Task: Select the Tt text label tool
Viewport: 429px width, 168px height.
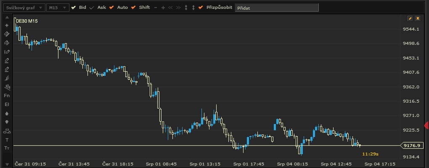Action: pos(7,148)
